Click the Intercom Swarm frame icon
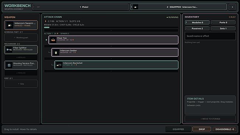Viewport: 240px width, 135px height. pos(9,25)
